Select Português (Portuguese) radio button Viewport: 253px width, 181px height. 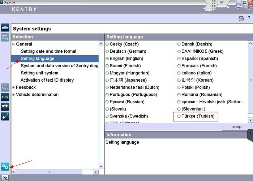pyautogui.click(x=107, y=95)
